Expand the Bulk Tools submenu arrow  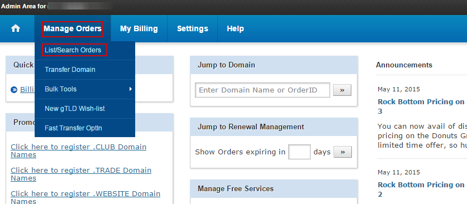[131, 89]
